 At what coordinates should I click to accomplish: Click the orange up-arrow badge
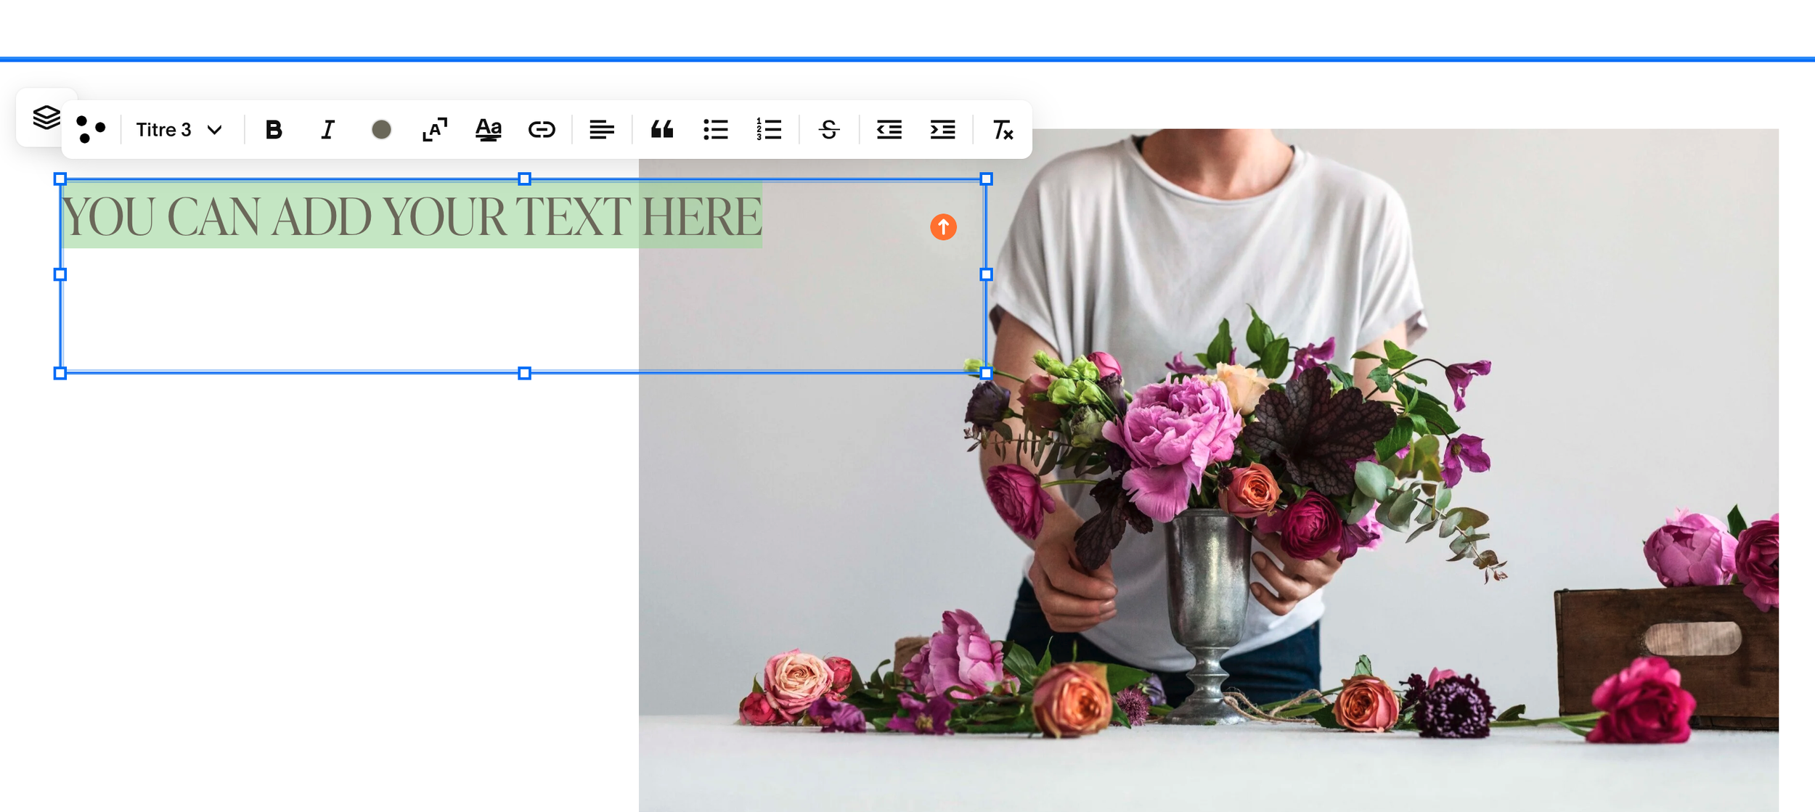[943, 227]
